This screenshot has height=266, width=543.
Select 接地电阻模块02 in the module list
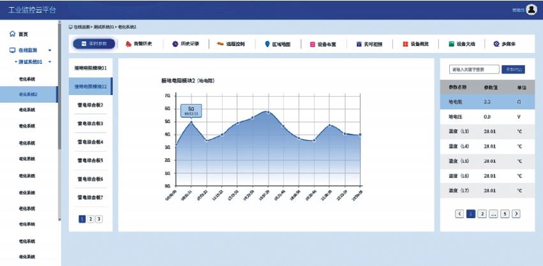[x=91, y=86]
